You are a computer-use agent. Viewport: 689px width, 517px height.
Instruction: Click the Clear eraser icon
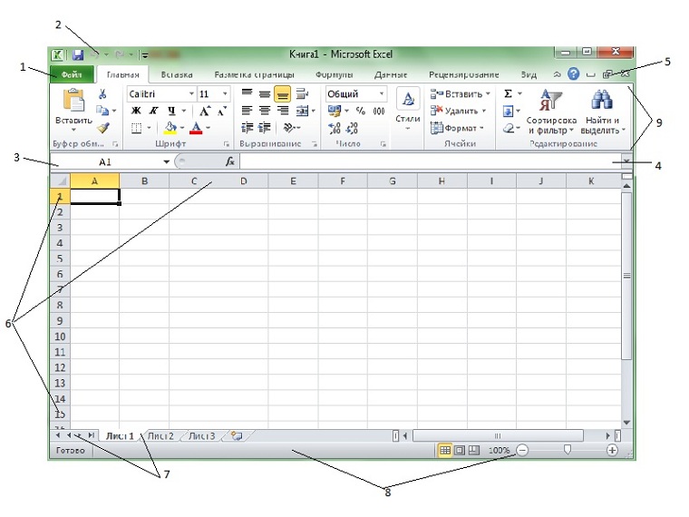(x=509, y=128)
